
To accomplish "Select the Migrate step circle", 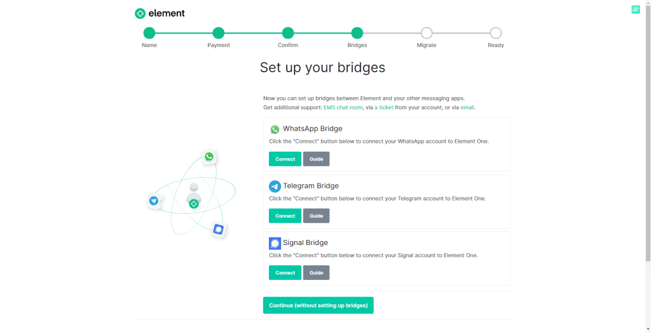I will (x=427, y=33).
